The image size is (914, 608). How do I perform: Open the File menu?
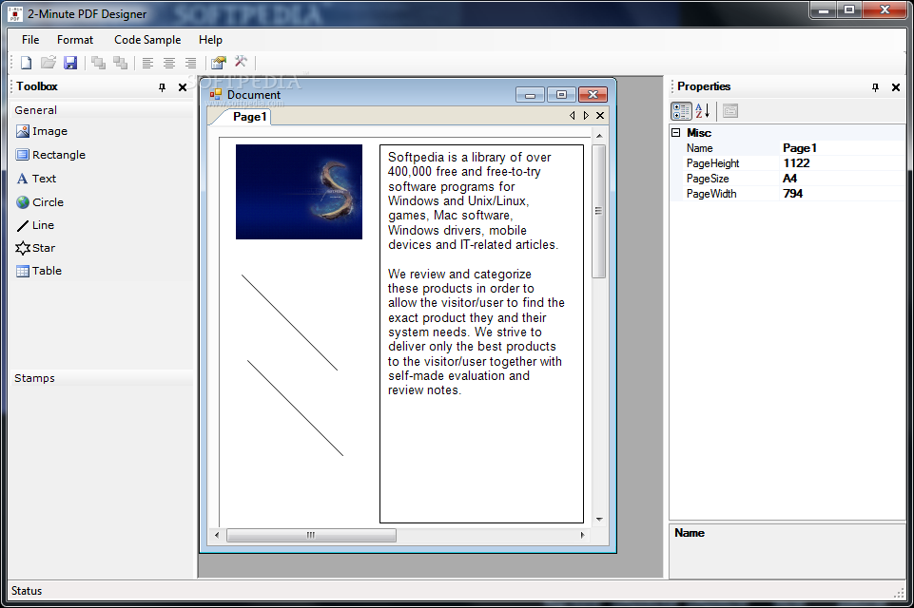coord(30,40)
